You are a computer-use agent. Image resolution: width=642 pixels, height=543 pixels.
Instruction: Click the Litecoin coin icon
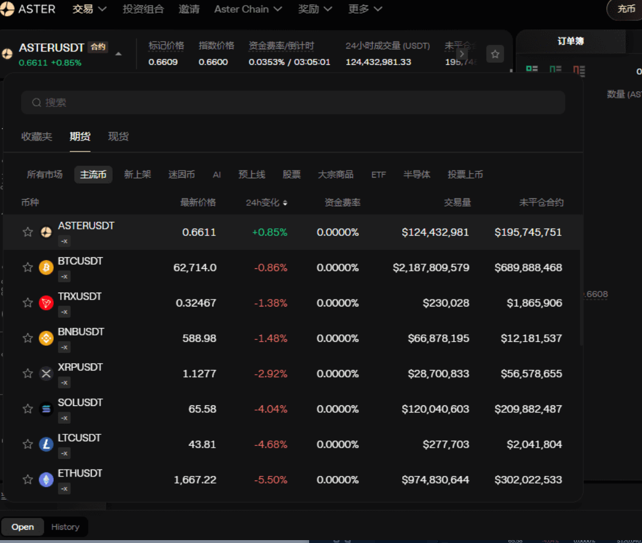click(46, 444)
